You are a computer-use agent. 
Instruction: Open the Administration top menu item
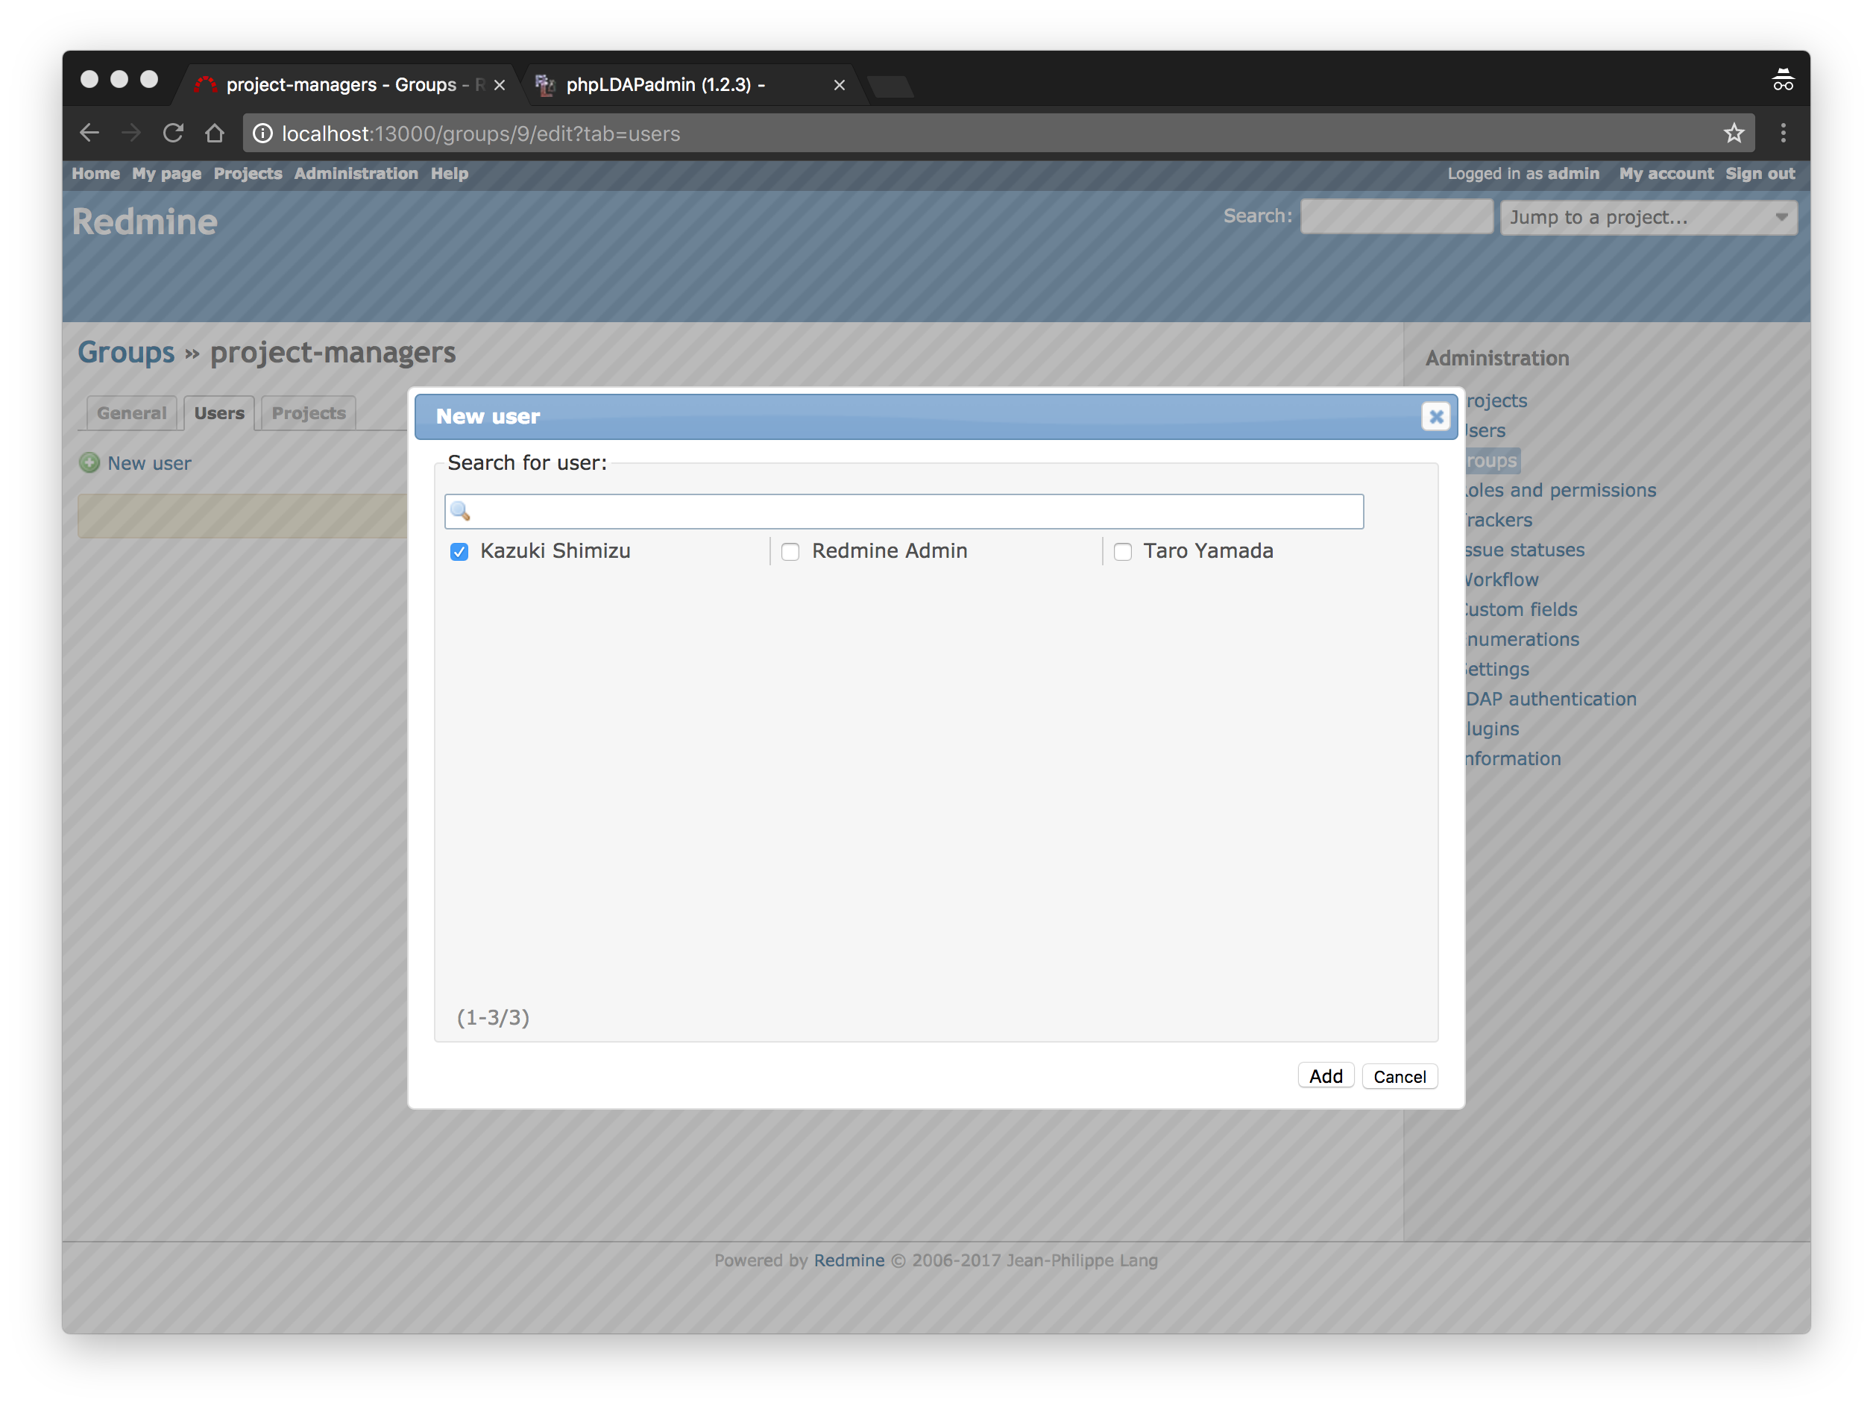(x=356, y=174)
